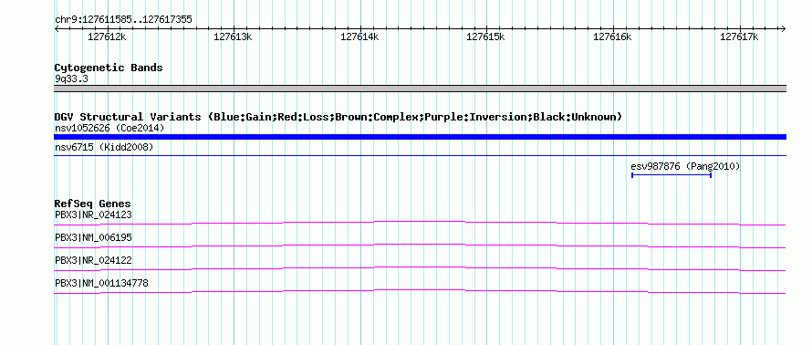Click the 127616k ruler tick label
The image size is (812, 345).
click(x=612, y=37)
